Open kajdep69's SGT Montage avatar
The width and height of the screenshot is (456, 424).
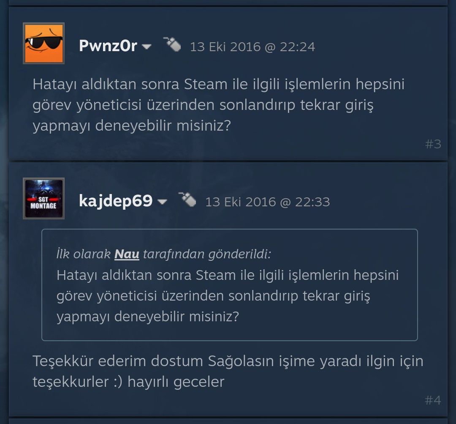(x=43, y=198)
